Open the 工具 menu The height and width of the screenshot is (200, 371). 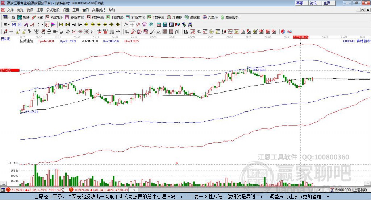pos(76,10)
